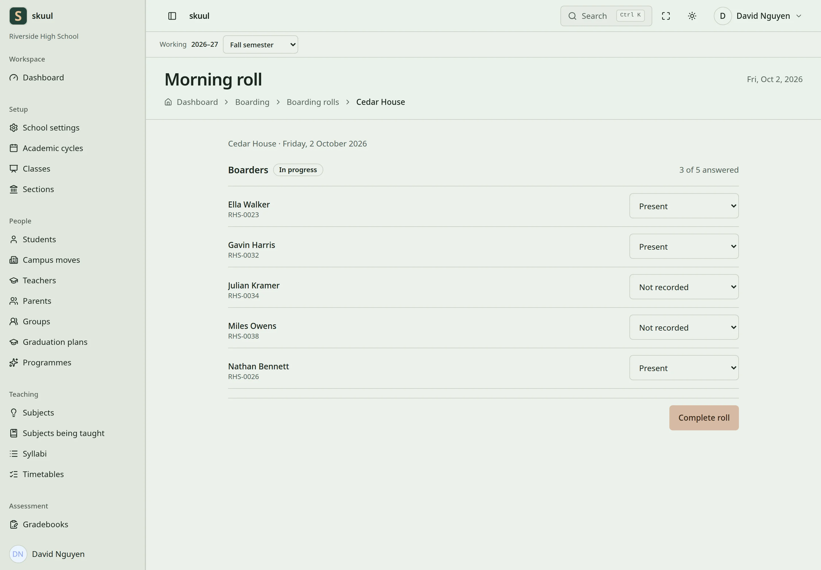Viewport: 821px width, 570px height.
Task: Click the Campus moves icon
Action: (14, 260)
